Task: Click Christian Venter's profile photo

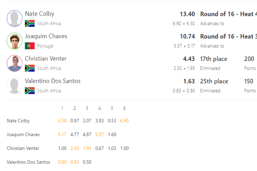Action: click(x=15, y=63)
